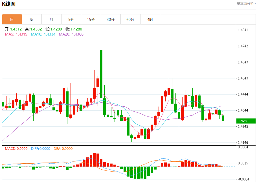Click the 开:1.4312 open value
Screen dimensions: 257x182
click(x=13, y=29)
